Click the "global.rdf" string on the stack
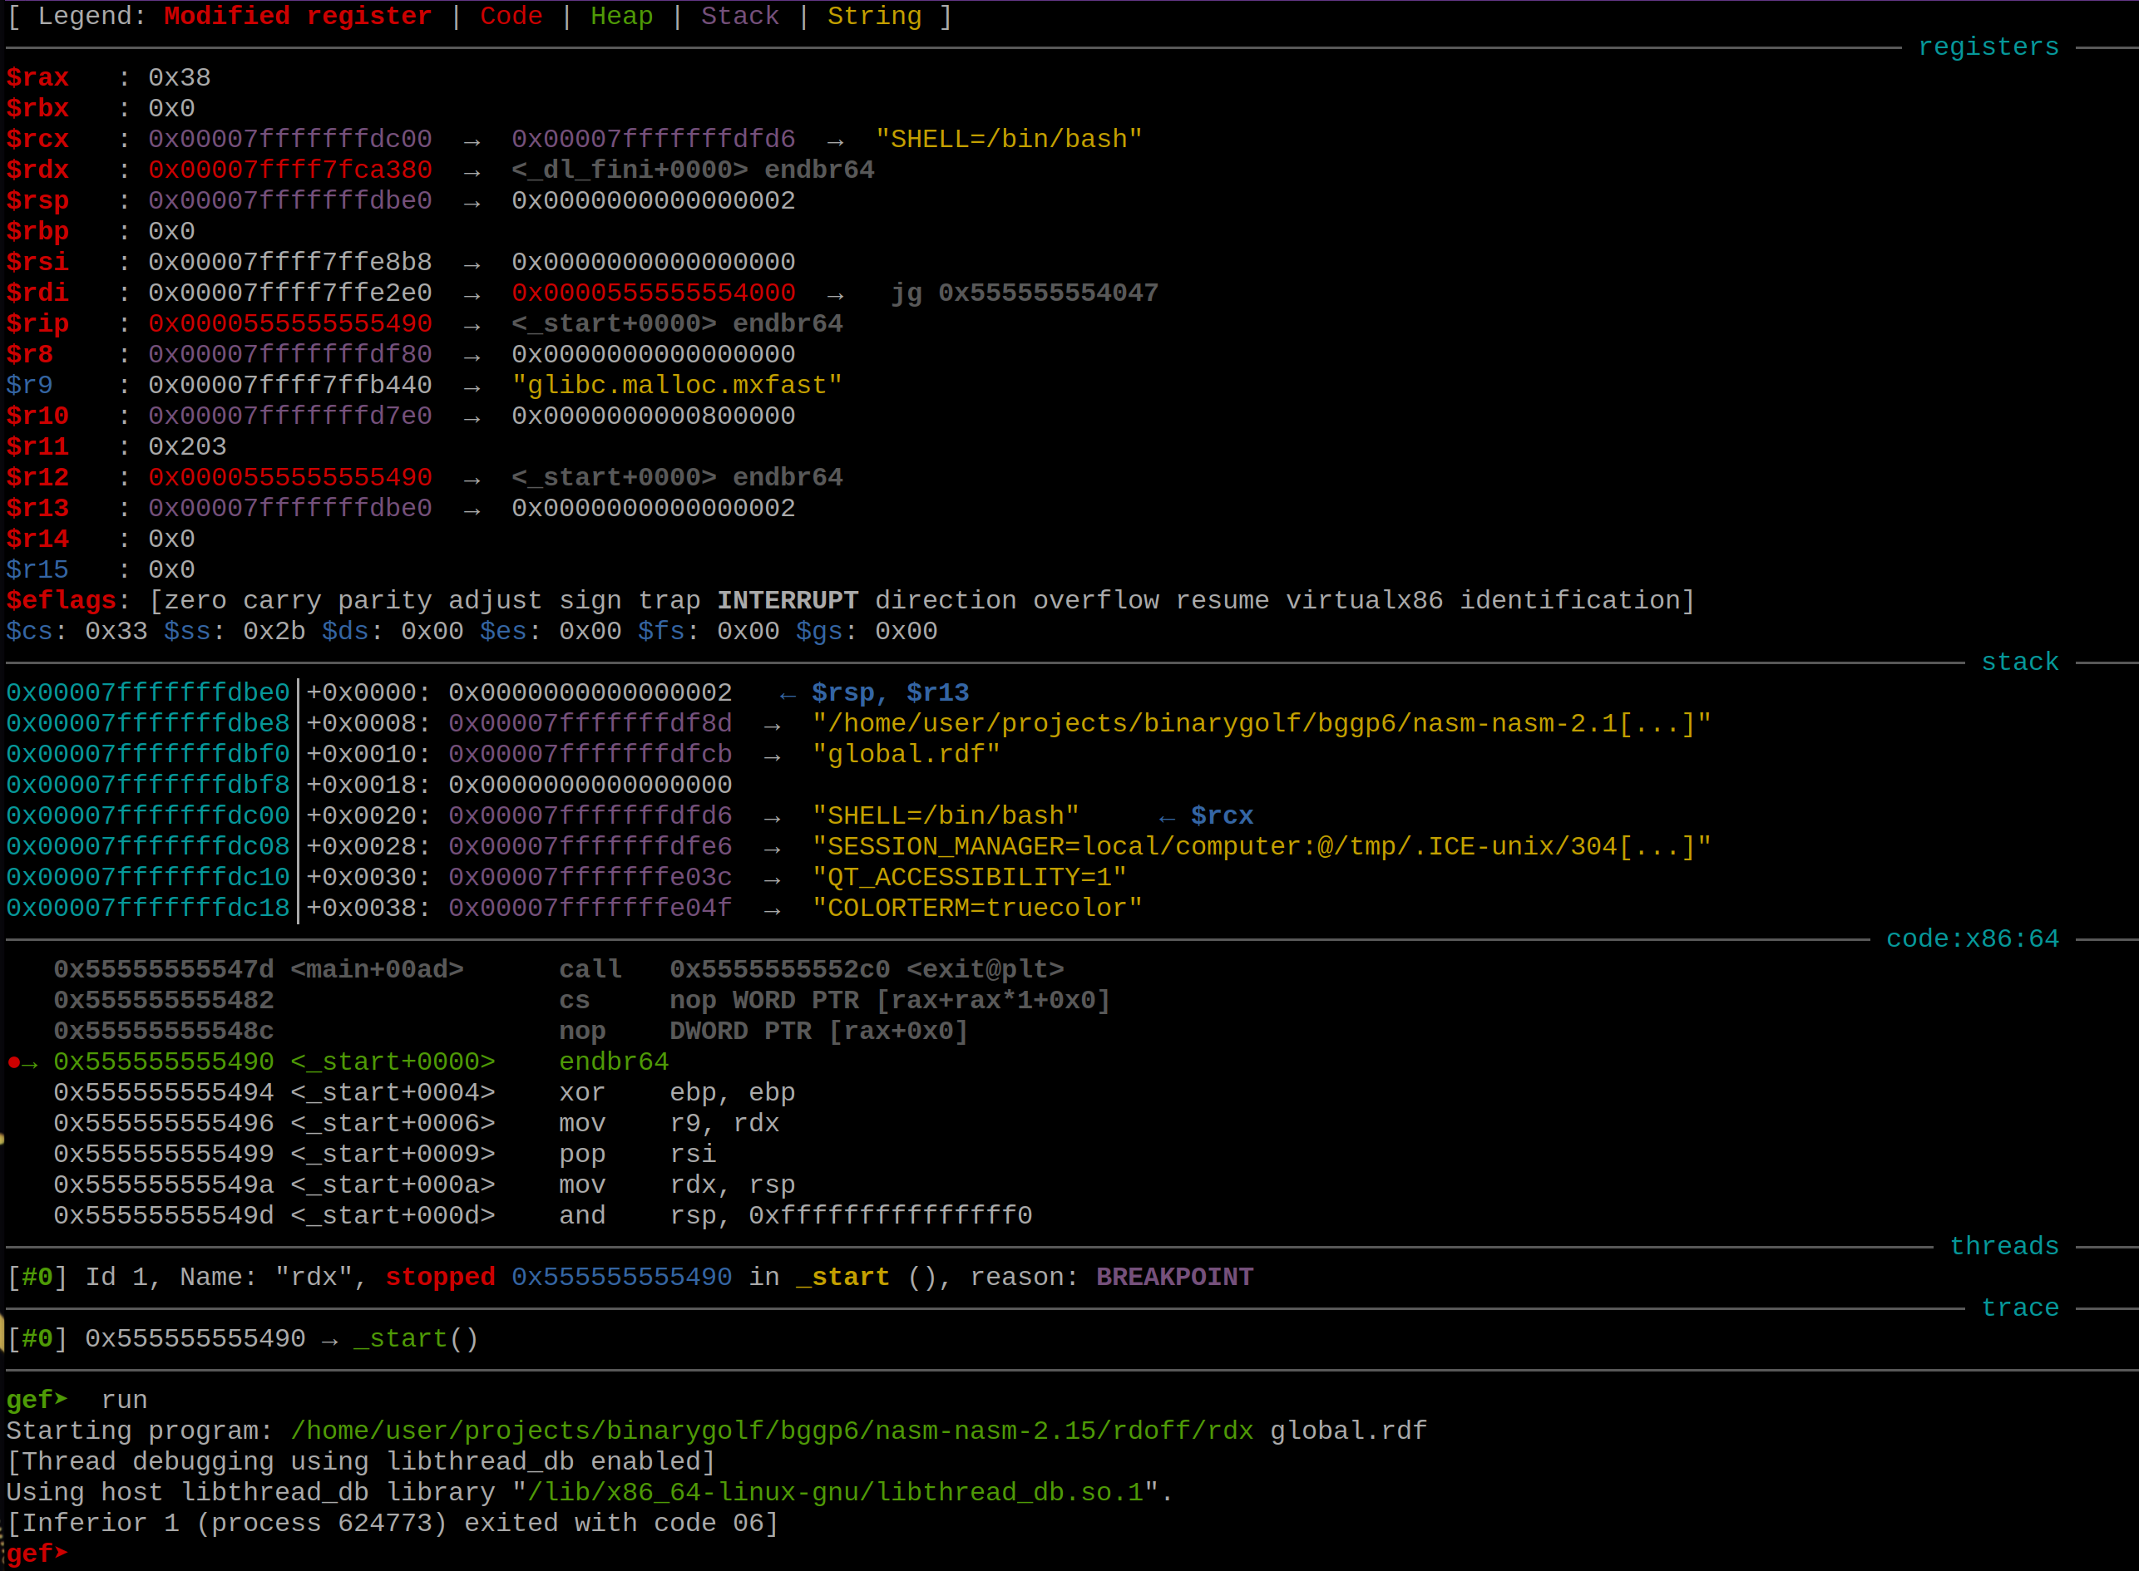The width and height of the screenshot is (2139, 1571). [906, 755]
